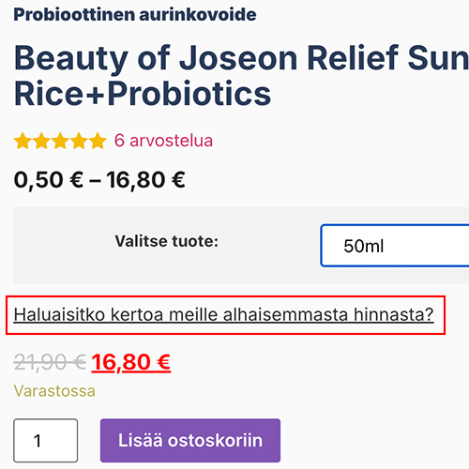This screenshot has height=469, width=469.
Task: Click the Valitse tuote: label
Action: pos(167,241)
